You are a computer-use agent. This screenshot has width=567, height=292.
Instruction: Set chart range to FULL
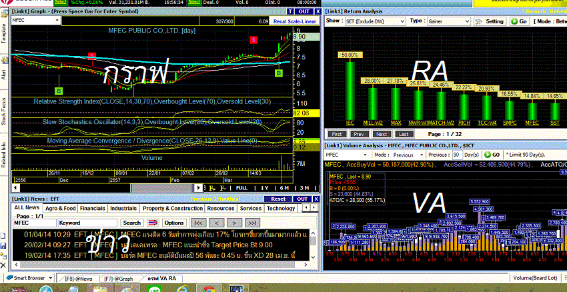(241, 188)
